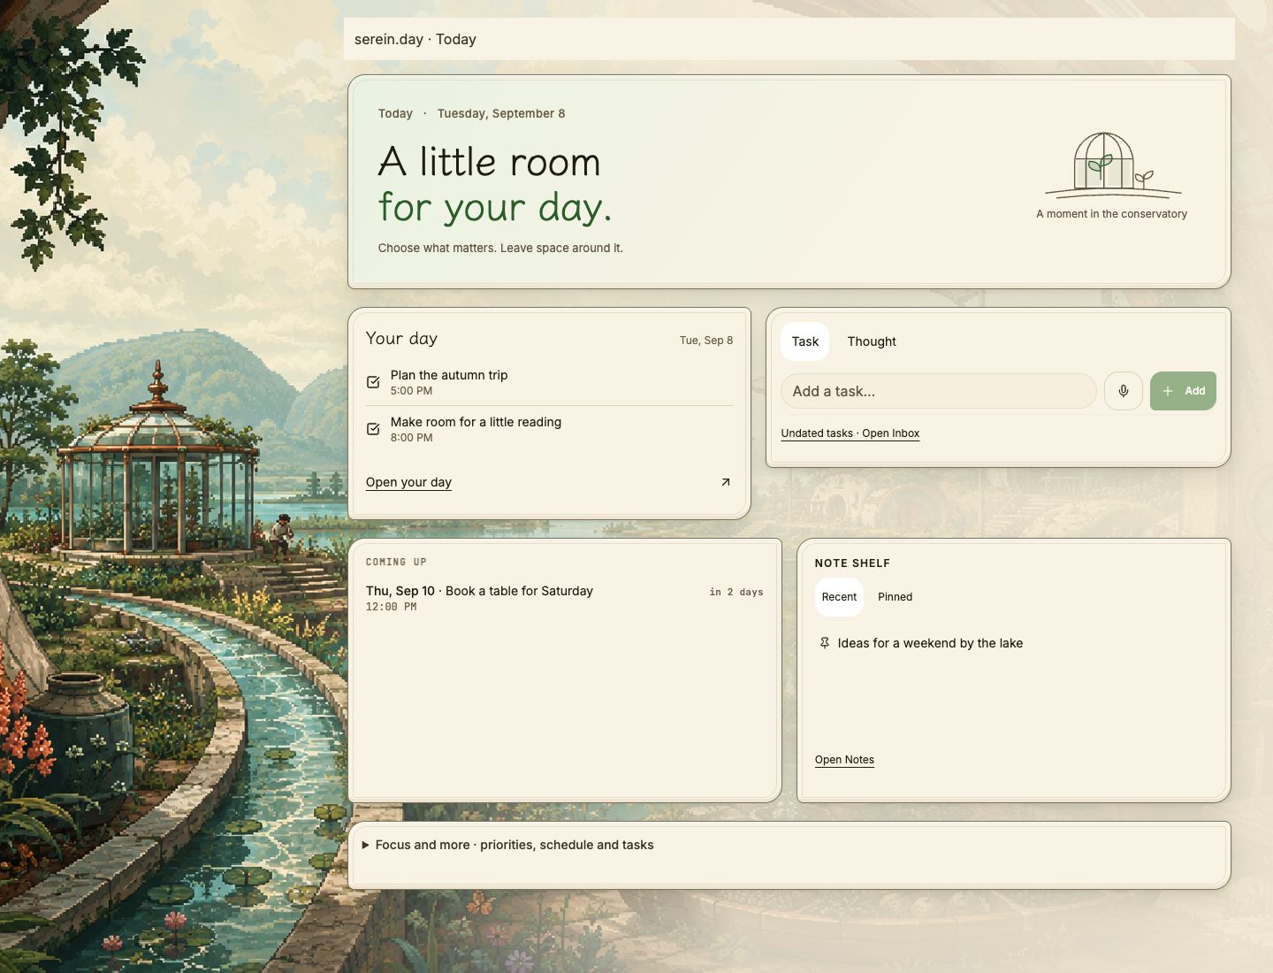
Task: Select the Recent notes tab
Action: pyautogui.click(x=839, y=597)
